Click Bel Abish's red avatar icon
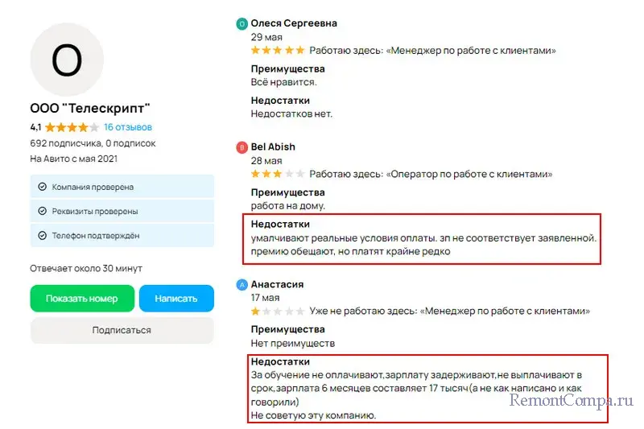 [242, 147]
